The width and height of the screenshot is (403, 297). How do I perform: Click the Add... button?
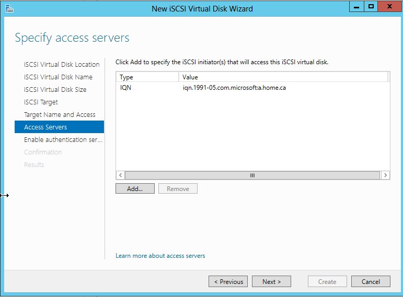(135, 188)
